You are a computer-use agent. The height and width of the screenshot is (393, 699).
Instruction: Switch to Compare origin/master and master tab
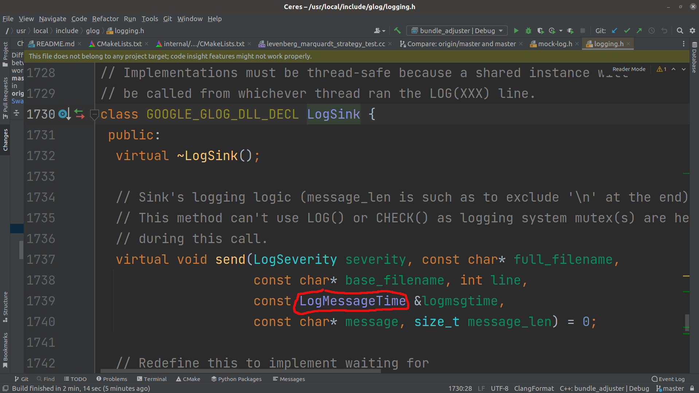tap(461, 44)
